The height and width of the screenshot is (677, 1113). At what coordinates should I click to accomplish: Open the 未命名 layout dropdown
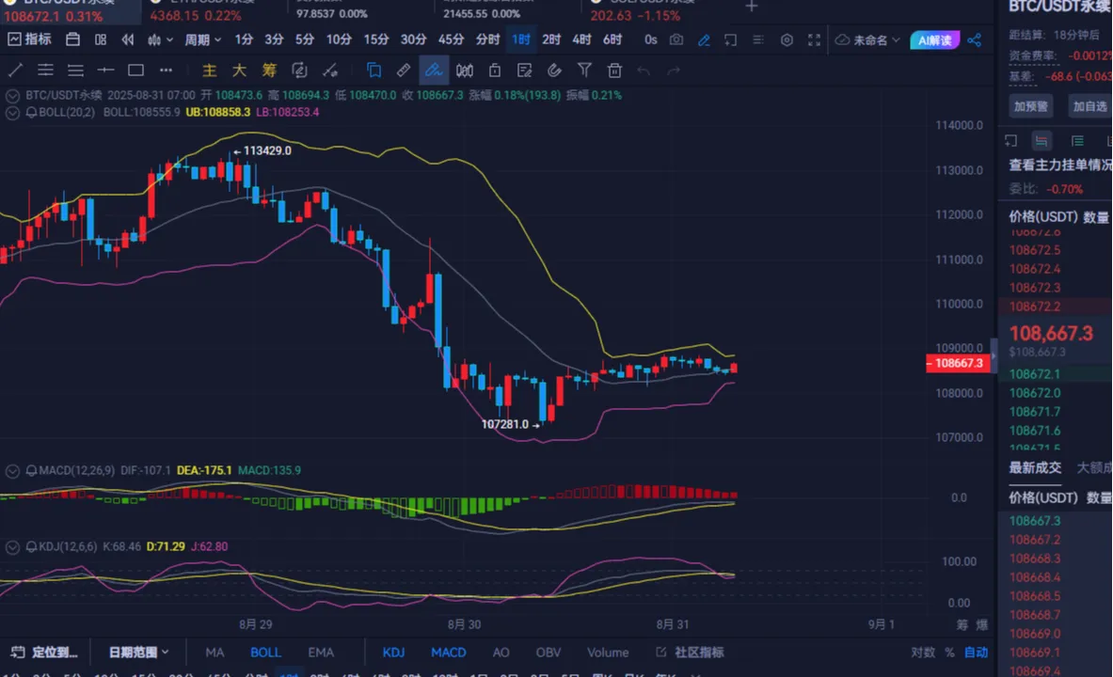click(x=867, y=39)
